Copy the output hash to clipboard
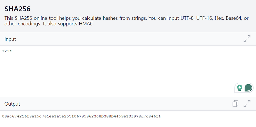The image size is (256, 127). click(235, 104)
